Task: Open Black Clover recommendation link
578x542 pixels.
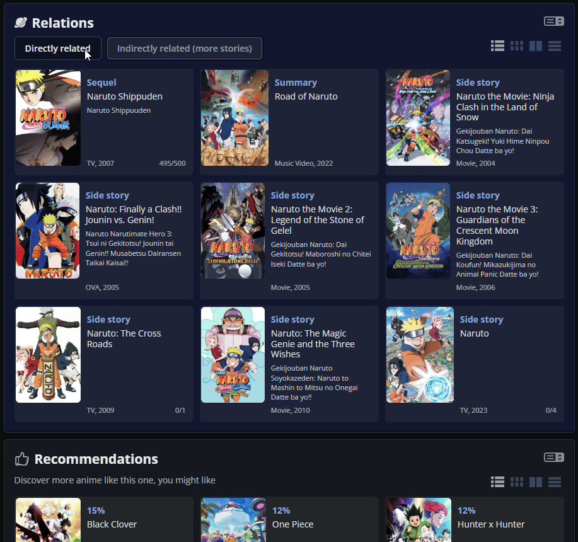Action: click(112, 524)
